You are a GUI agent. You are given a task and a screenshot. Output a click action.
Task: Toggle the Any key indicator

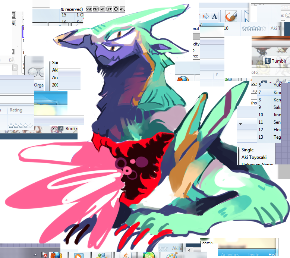point(122,9)
